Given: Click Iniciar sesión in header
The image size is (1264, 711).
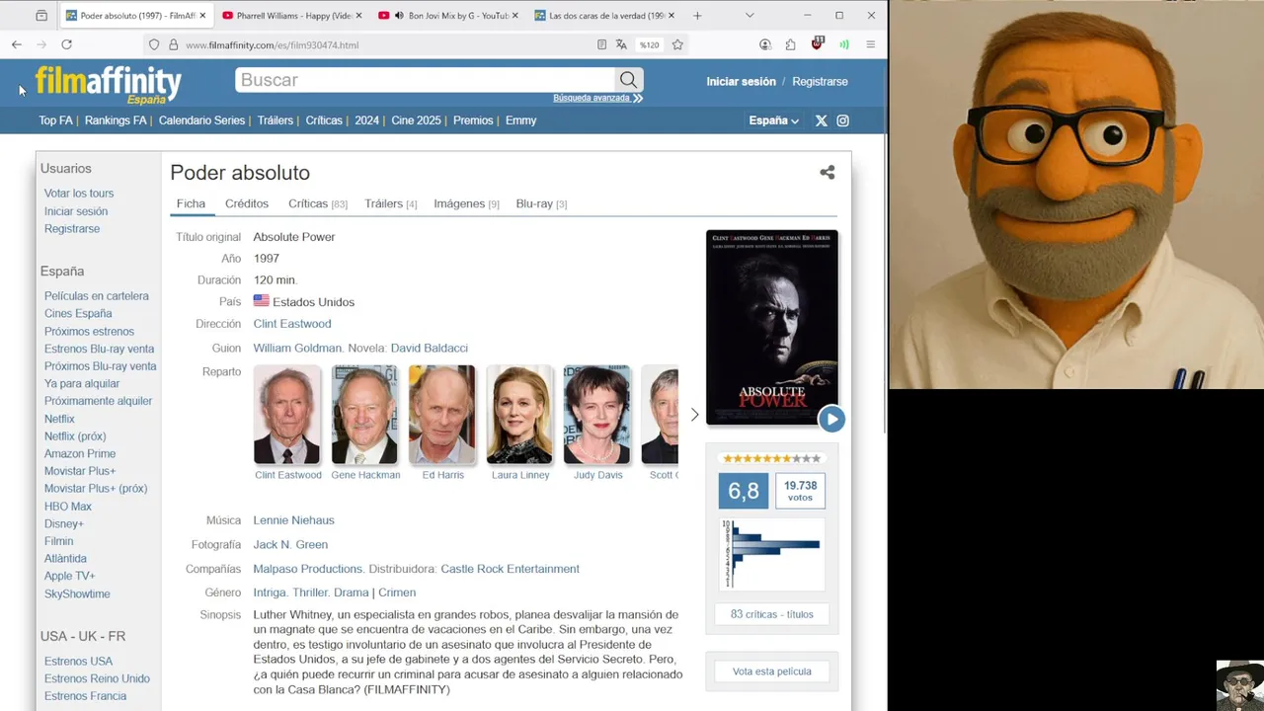Looking at the screenshot, I should point(741,81).
